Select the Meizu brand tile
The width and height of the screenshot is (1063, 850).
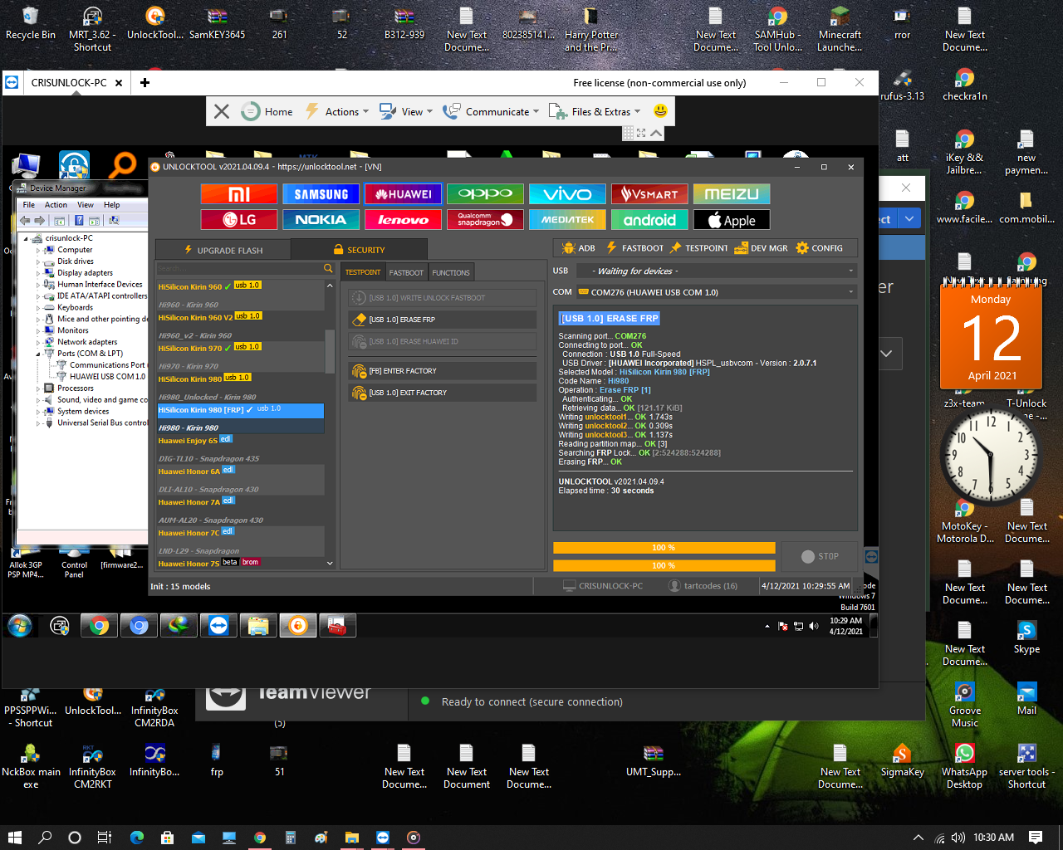(732, 193)
